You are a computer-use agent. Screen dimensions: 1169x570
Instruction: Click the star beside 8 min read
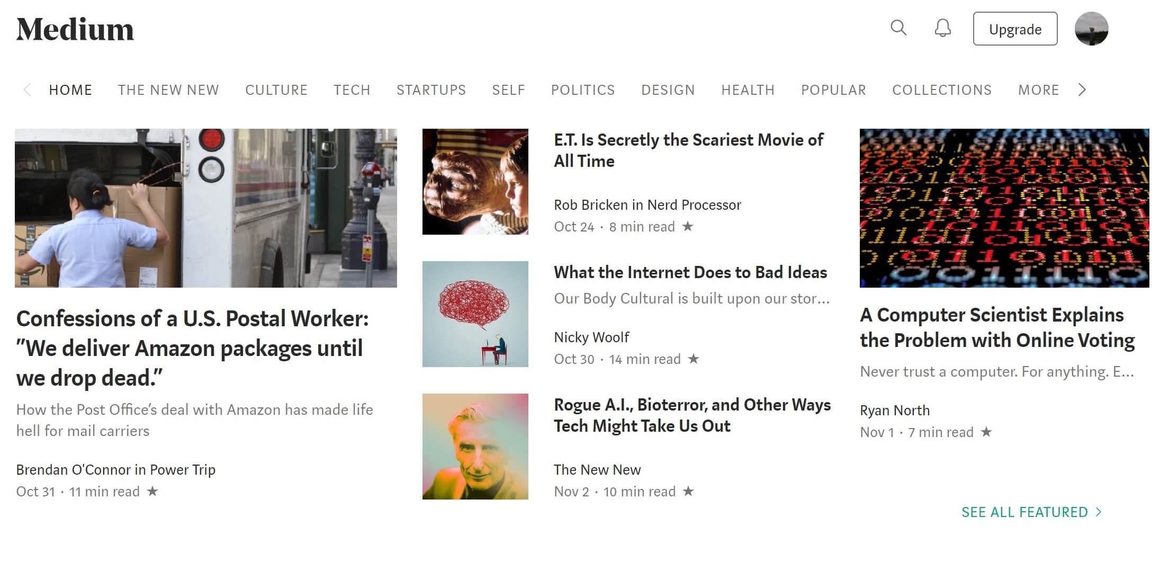pyautogui.click(x=688, y=227)
